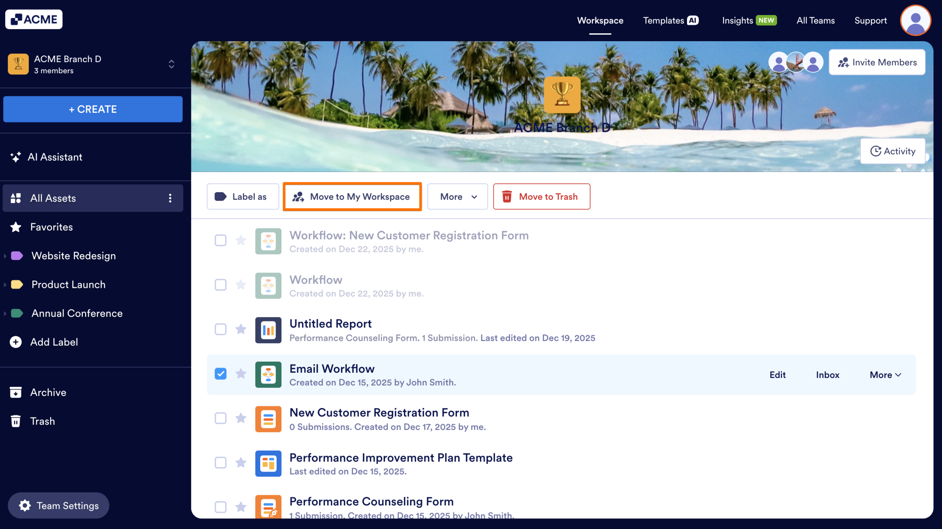Star the Email Workflow item as favorite
Viewport: 942px width, 529px height.
[x=241, y=374]
